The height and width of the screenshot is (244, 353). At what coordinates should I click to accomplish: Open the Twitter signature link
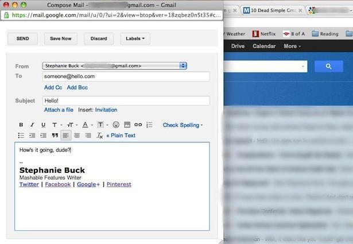29,184
